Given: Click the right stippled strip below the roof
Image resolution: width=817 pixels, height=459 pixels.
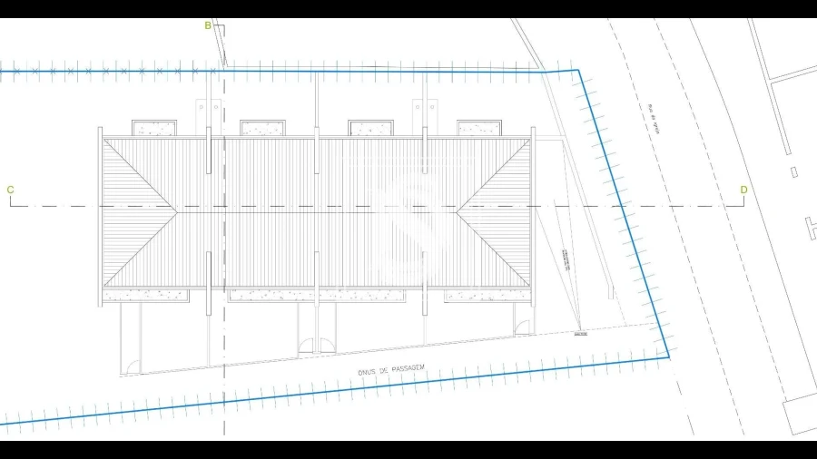Looking at the screenshot, I should click(x=487, y=295).
